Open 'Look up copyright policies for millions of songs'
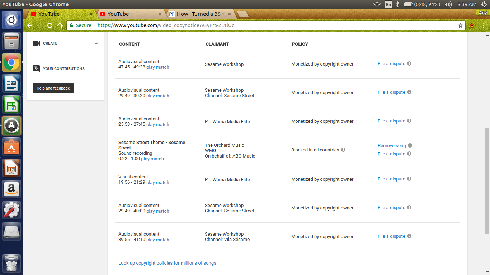The width and height of the screenshot is (490, 275). [x=167, y=263]
